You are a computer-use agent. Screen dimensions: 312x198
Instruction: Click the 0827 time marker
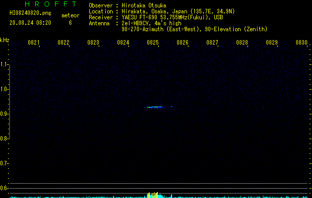(212, 43)
